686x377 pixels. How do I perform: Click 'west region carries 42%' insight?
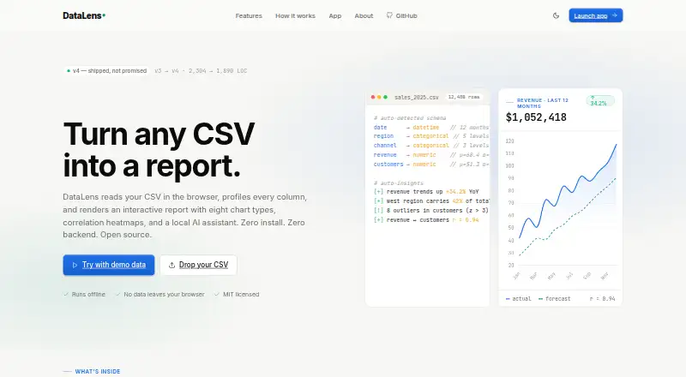click(431, 201)
